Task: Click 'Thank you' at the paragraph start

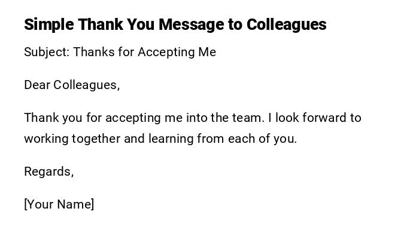Action: [x=50, y=118]
